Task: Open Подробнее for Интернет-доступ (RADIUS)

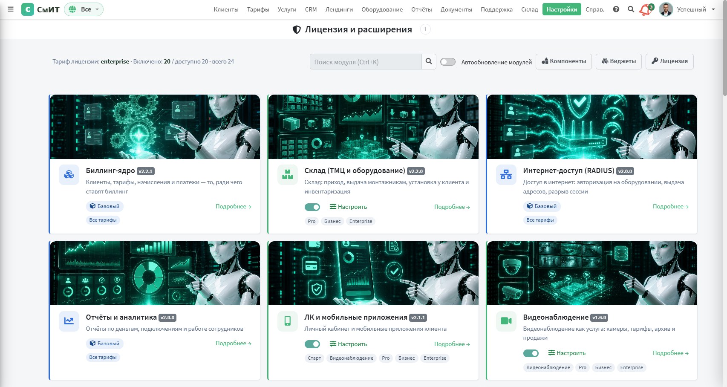Action: coord(671,207)
